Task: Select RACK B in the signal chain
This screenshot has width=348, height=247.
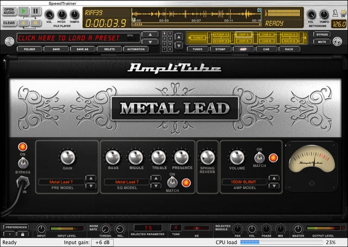Action: pyautogui.click(x=290, y=41)
